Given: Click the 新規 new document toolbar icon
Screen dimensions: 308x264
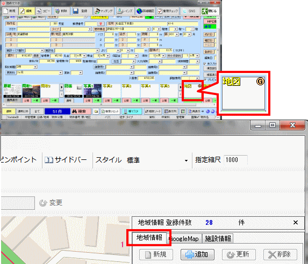Looking at the screenshot, I should click(10, 11).
